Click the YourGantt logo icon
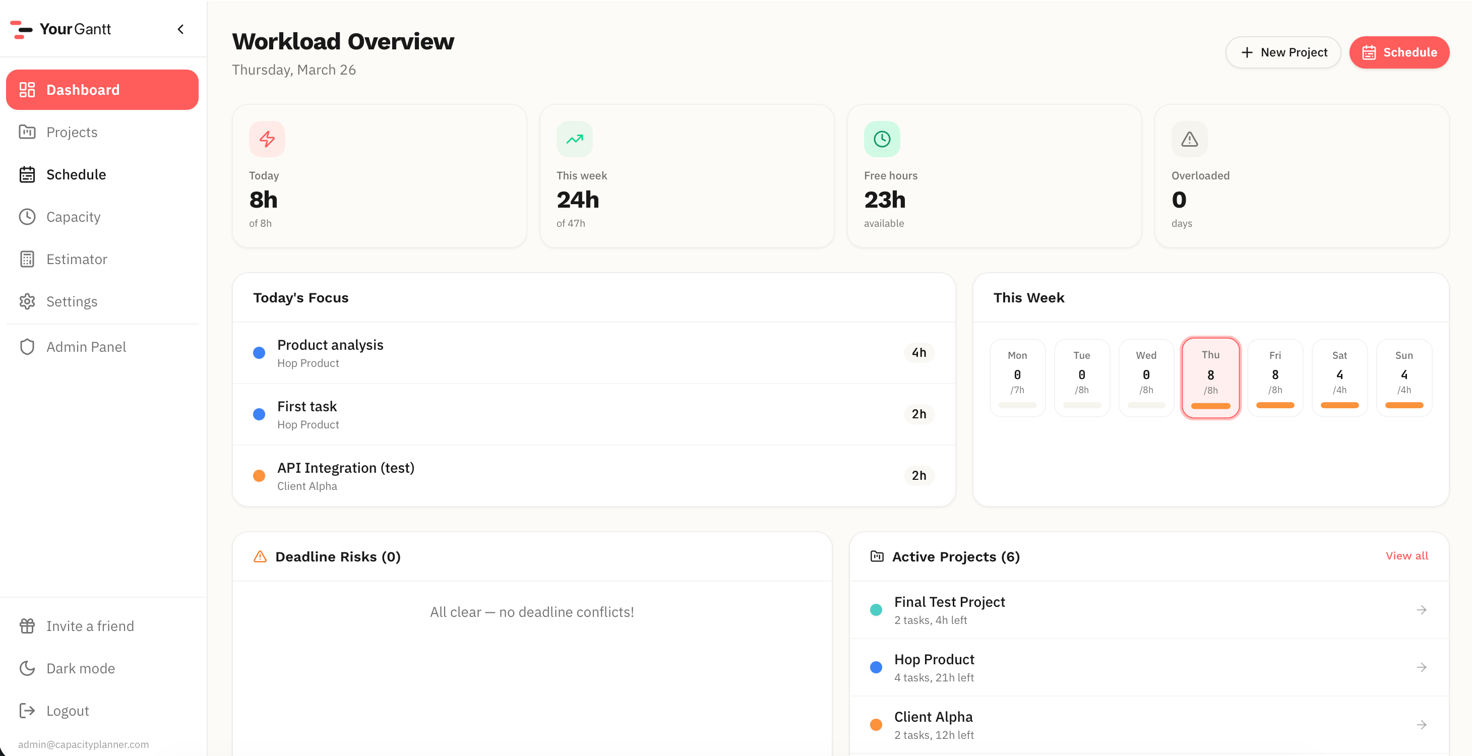Viewport: 1472px width, 756px height. pyautogui.click(x=21, y=29)
